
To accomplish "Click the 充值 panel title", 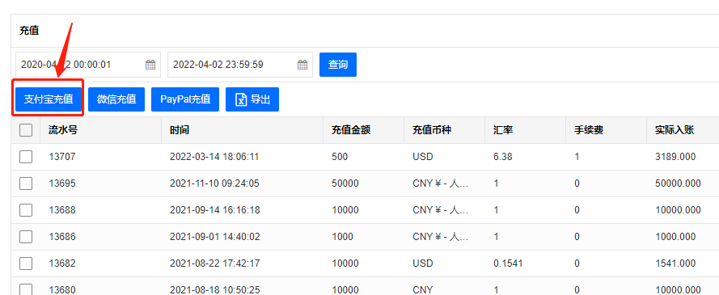I will pos(29,31).
